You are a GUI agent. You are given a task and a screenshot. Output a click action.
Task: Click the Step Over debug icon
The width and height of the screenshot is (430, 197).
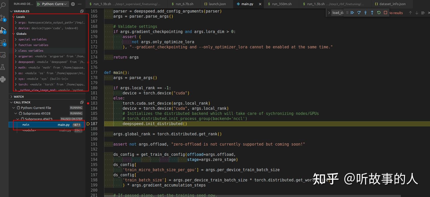359,13
